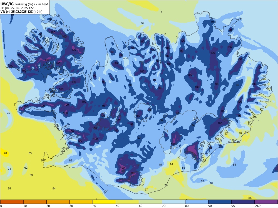Pick the bright yellow 40–50 legend swatch

(x=104, y=202)
